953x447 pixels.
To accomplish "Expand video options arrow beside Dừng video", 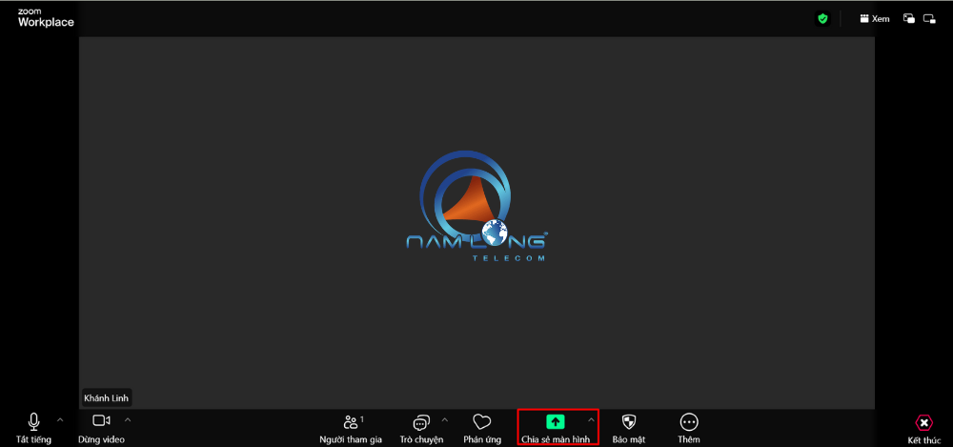I will [x=128, y=419].
